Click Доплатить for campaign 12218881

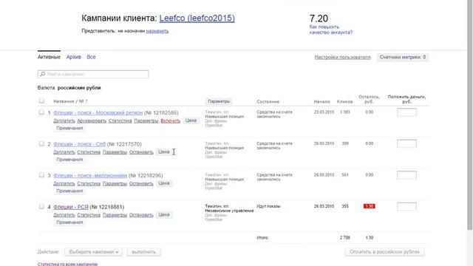pyautogui.click(x=64, y=215)
